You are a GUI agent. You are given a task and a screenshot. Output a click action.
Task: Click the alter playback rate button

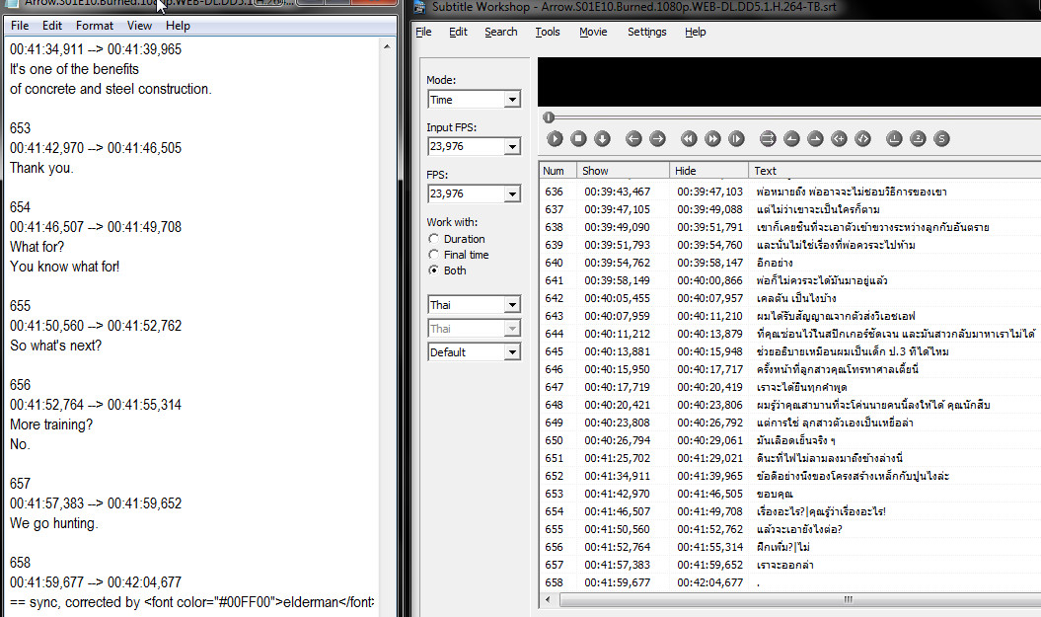pos(736,139)
